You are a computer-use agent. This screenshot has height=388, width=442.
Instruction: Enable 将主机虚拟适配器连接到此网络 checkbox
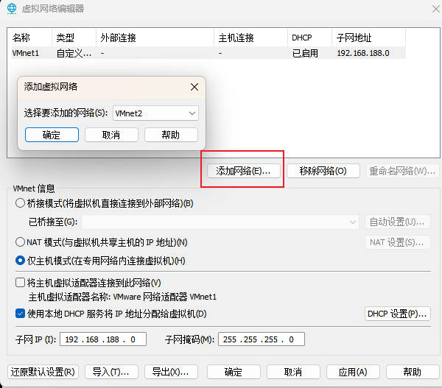(x=20, y=283)
